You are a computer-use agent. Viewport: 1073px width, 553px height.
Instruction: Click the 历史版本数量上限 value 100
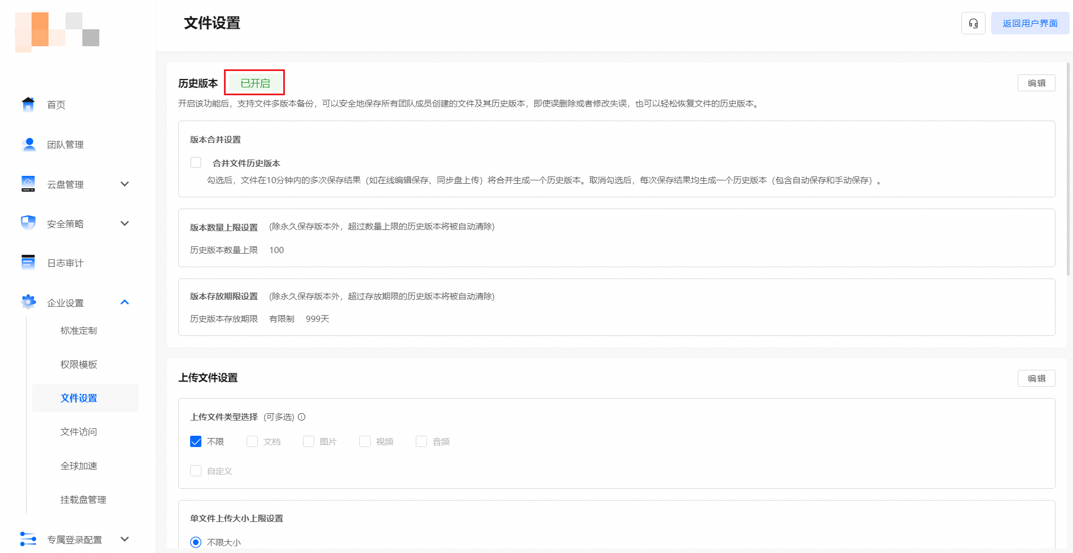pyautogui.click(x=276, y=250)
